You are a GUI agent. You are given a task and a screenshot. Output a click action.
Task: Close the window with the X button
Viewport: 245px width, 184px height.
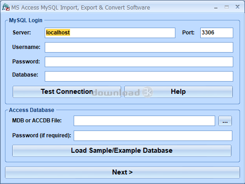237,7
